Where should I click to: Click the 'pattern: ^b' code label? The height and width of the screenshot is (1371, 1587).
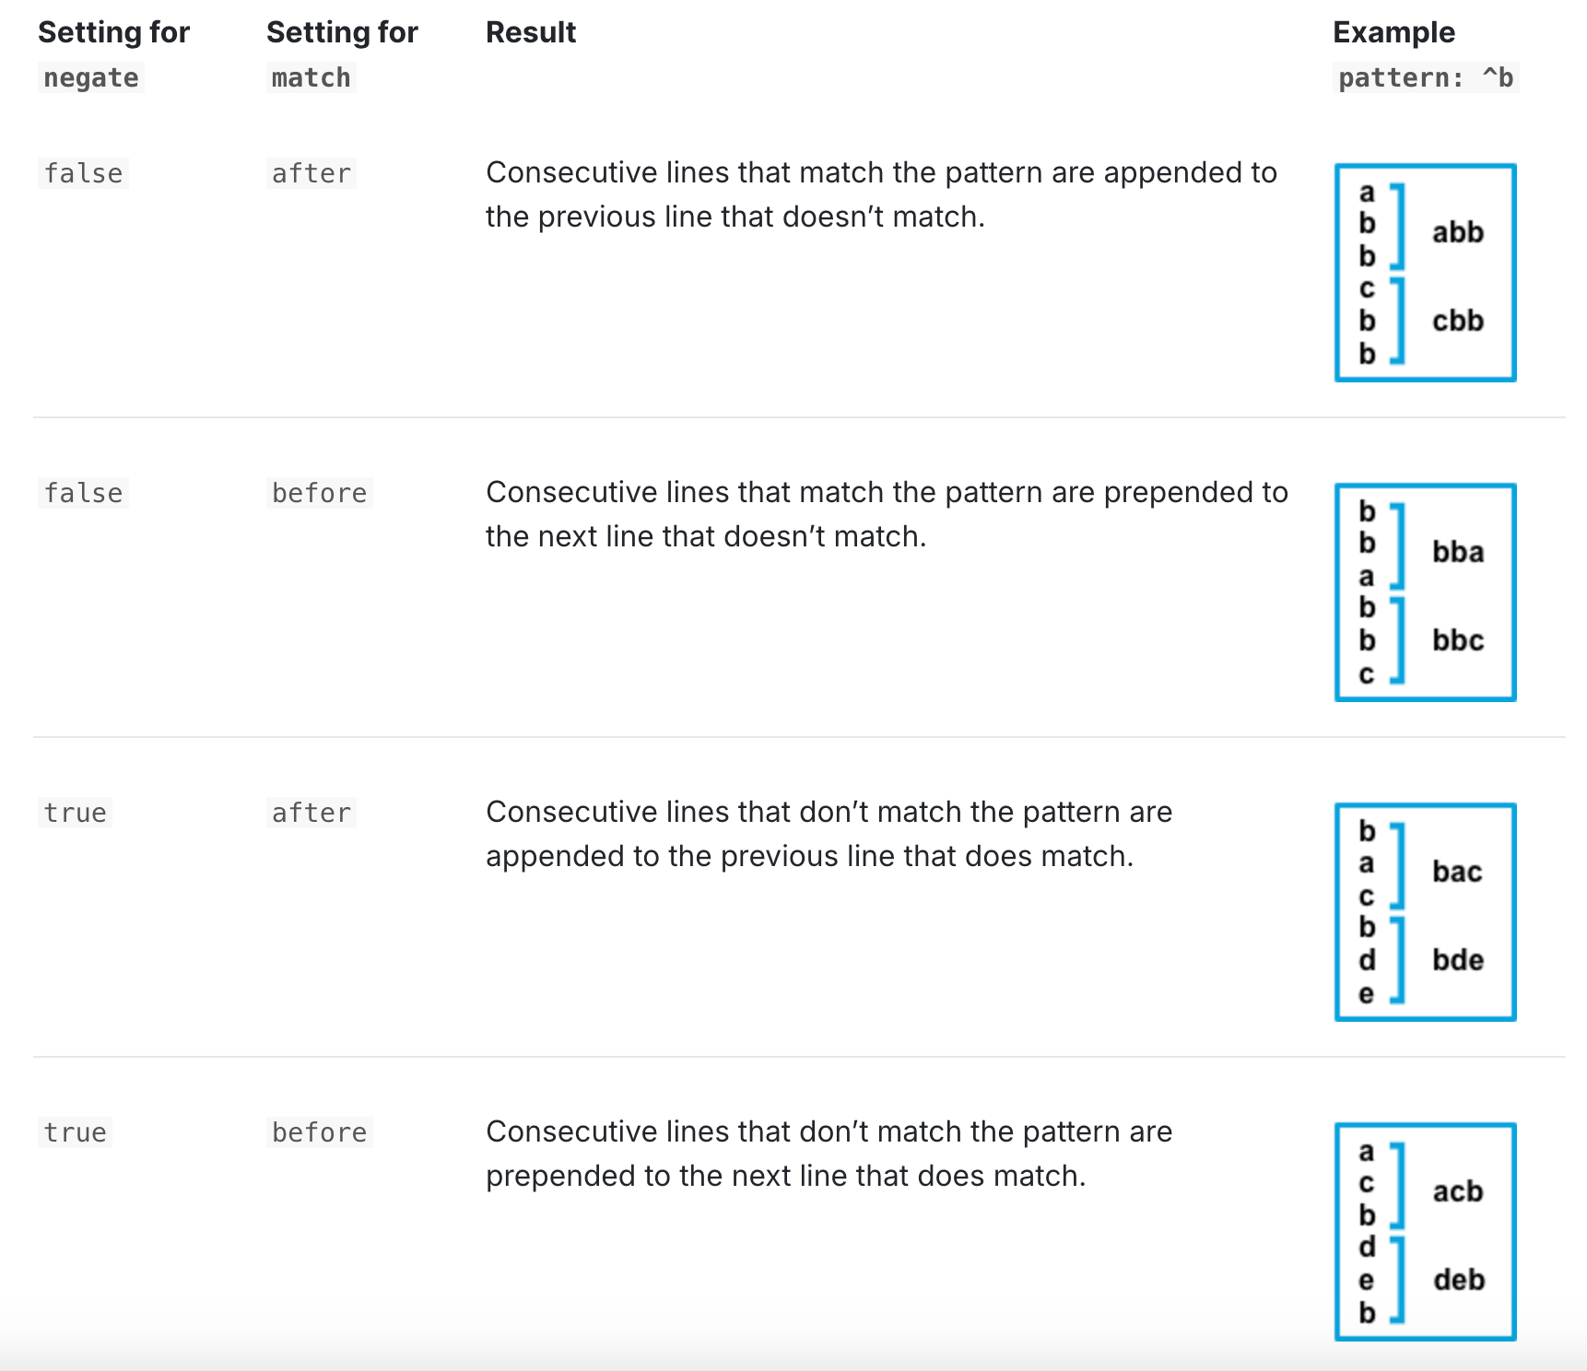(1426, 77)
